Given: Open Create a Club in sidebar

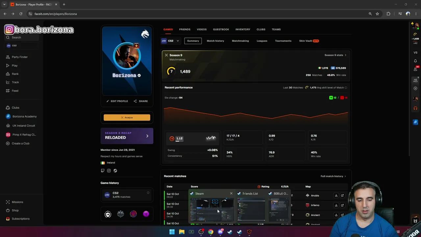Looking at the screenshot, I should click(x=17, y=144).
